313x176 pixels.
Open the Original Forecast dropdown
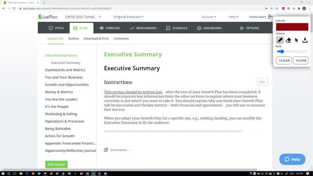click(128, 17)
